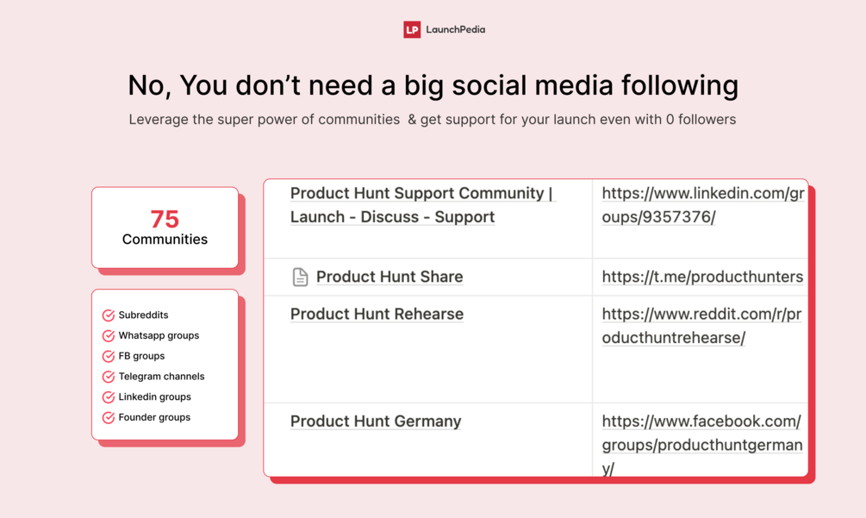Click the Whatsapp groups checkmark icon
Screen dimensions: 866x518
[x=109, y=336]
